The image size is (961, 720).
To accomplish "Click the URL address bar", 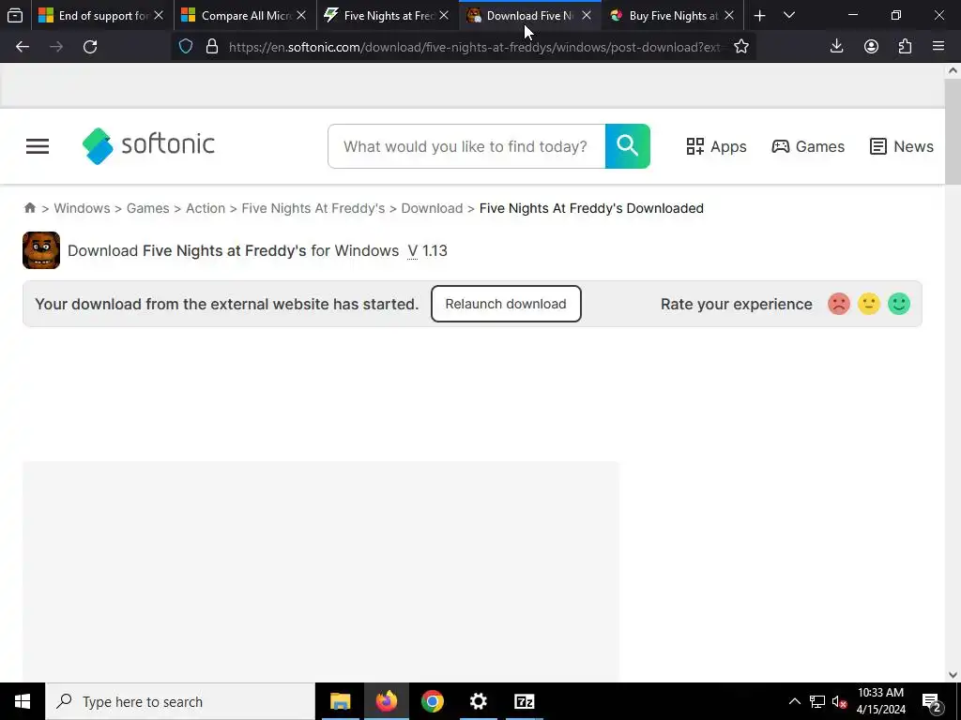I will click(474, 47).
